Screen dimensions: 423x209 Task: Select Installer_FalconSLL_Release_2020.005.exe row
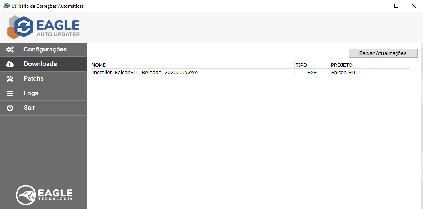pos(250,73)
